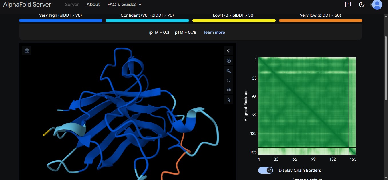Image resolution: width=388 pixels, height=180 pixels.
Task: Click the Very low (plDDT < 50) label
Action: click(x=321, y=15)
